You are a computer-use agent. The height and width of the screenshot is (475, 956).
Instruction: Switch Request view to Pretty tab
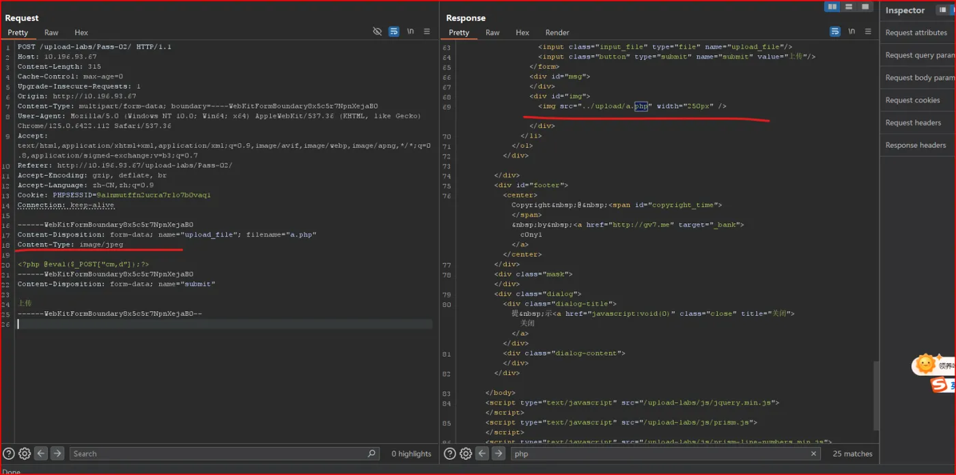18,32
